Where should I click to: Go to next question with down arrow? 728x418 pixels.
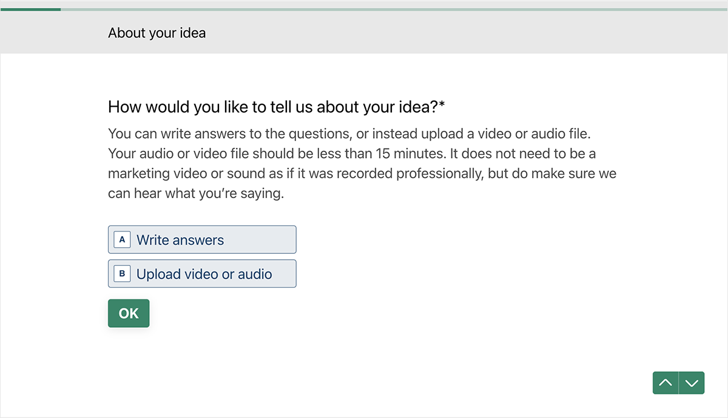692,383
